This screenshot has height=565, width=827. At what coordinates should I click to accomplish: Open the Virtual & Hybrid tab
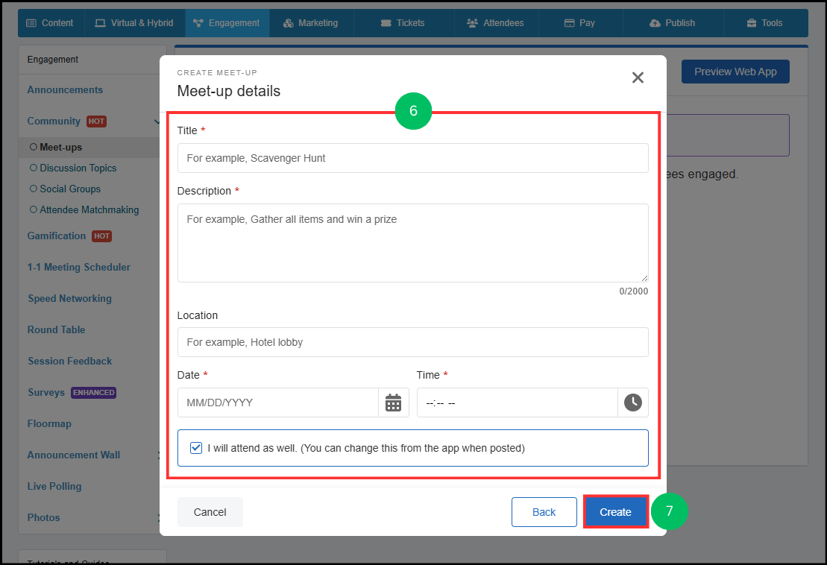click(x=134, y=23)
